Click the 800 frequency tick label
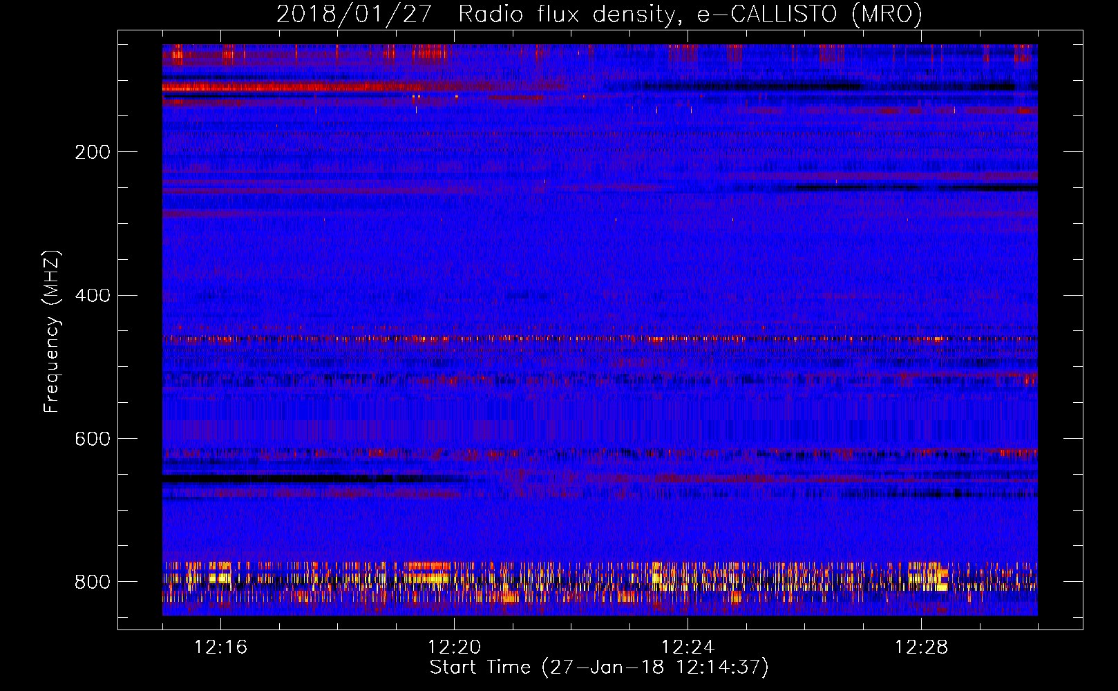The image size is (1118, 691). 93,583
